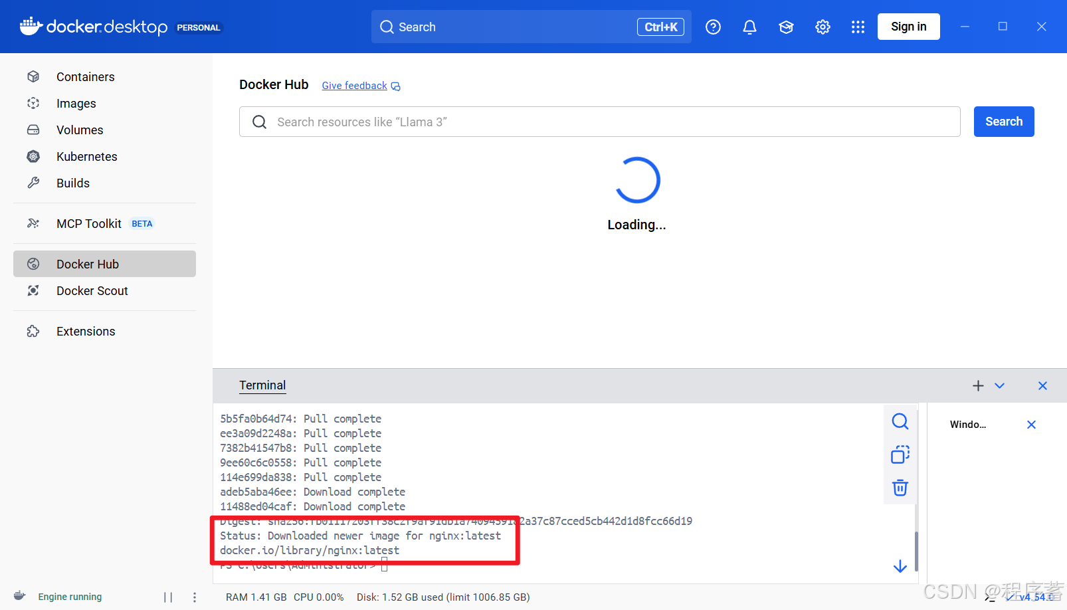This screenshot has width=1067, height=610.
Task: Open notifications bell
Action: pos(749,27)
